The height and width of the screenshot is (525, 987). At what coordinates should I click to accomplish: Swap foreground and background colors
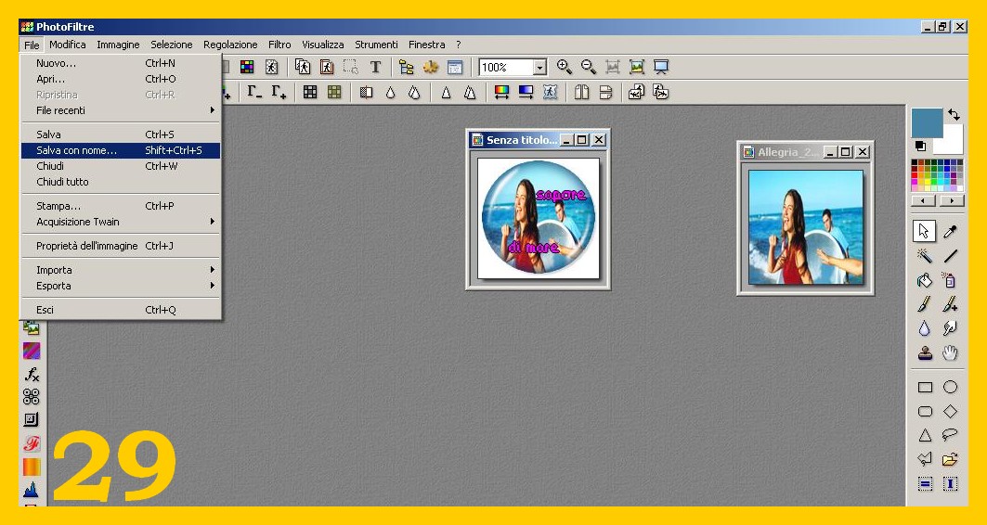[x=954, y=115]
